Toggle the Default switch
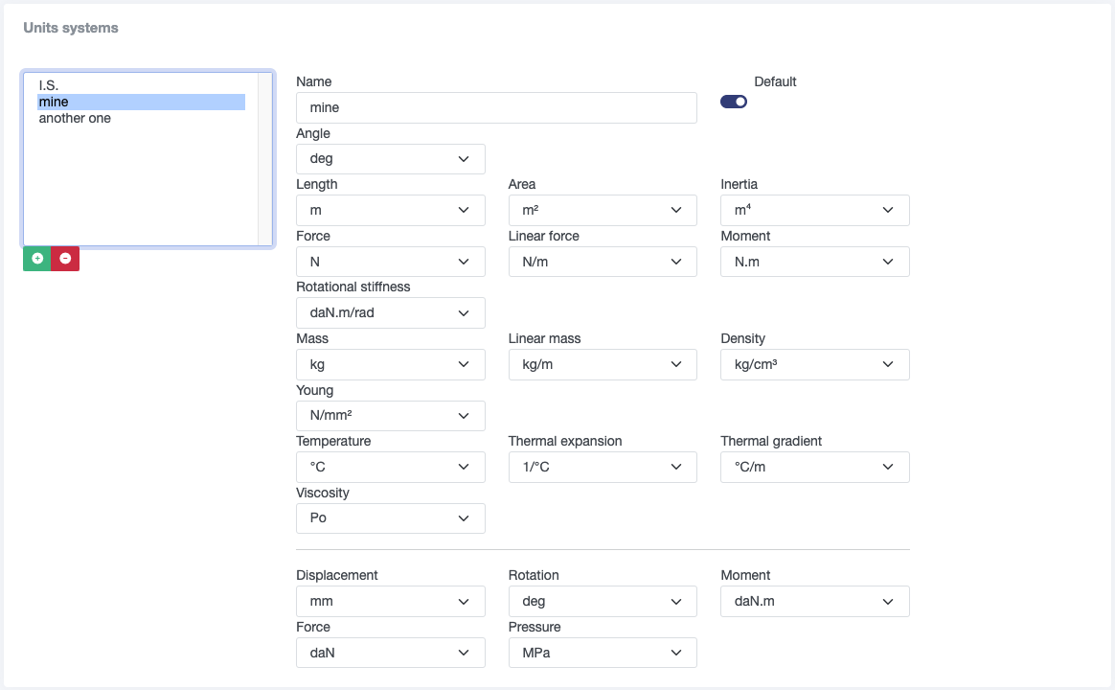Image resolution: width=1115 pixels, height=690 pixels. (x=734, y=102)
